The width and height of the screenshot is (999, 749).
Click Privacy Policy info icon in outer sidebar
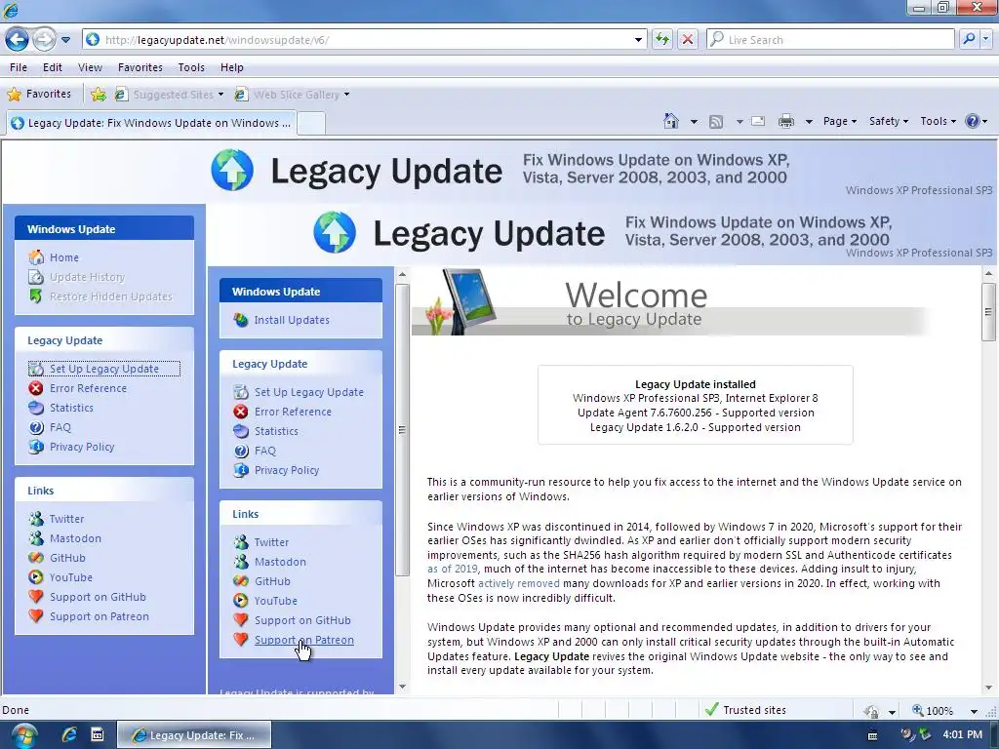(x=36, y=447)
